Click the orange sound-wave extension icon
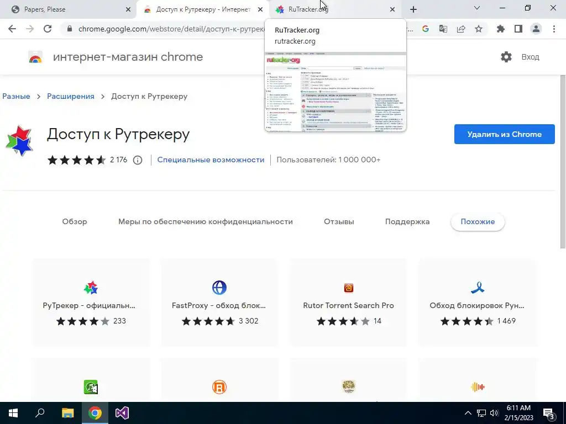The image size is (566, 424). (x=478, y=387)
